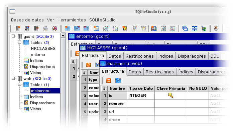This screenshot has width=234, height=134.
Task: Collapse the gcont database tree node
Action: click(x=13, y=36)
